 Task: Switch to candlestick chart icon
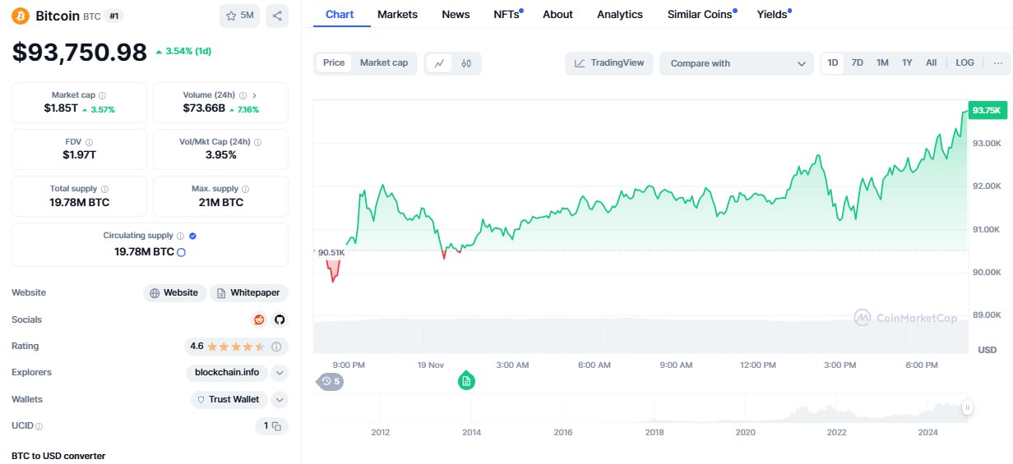tap(466, 63)
